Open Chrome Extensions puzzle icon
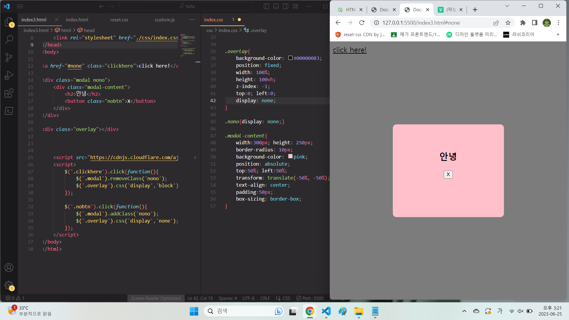Screen dimensions: 569x320 523,23
